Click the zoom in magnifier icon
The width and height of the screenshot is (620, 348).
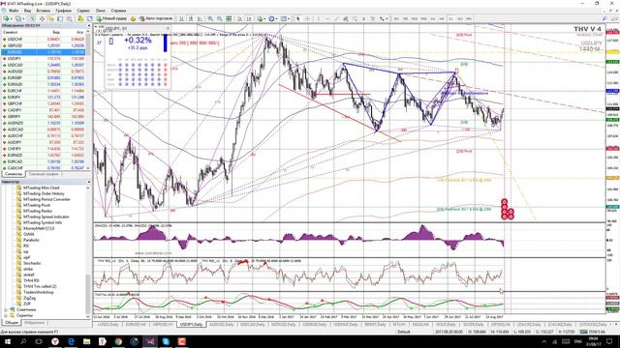[210, 18]
